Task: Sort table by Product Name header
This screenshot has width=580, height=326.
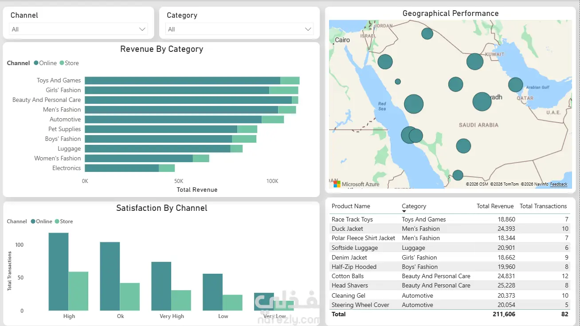Action: (x=351, y=206)
